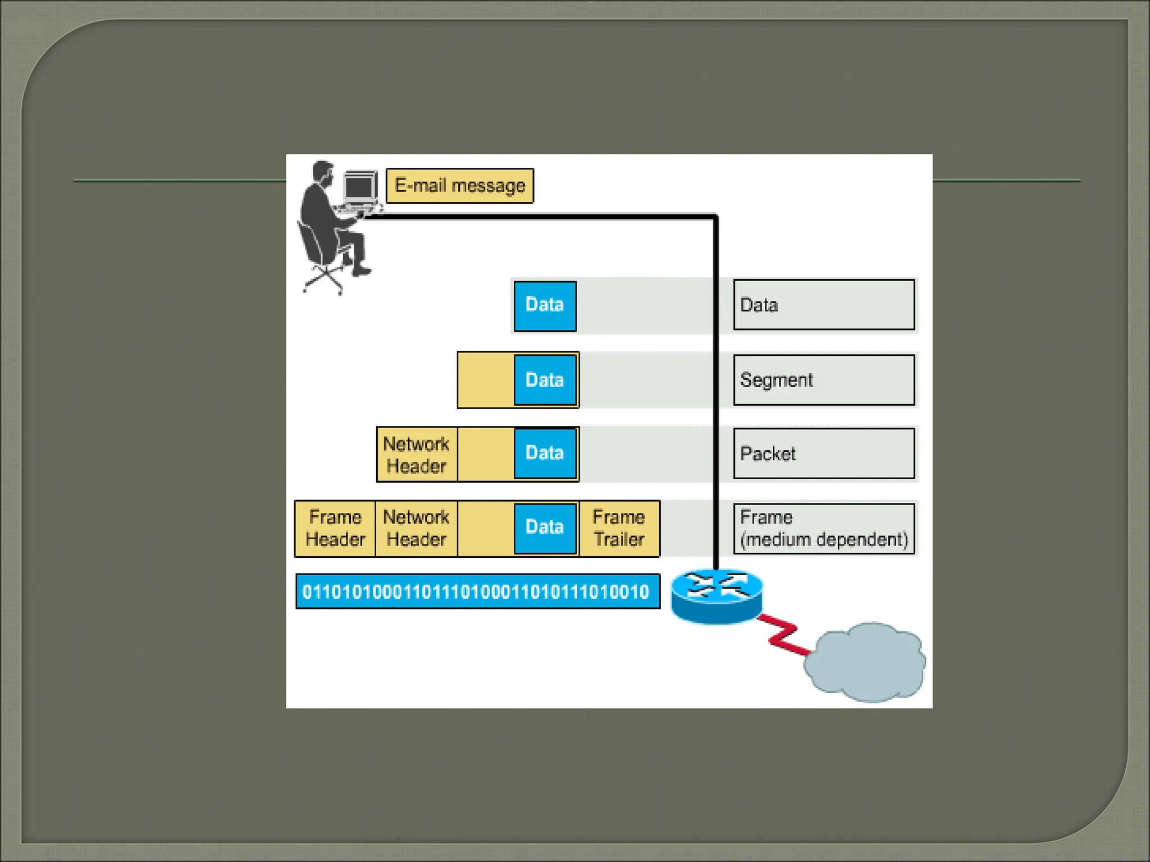The height and width of the screenshot is (862, 1150).
Task: Select the top-right Data label box
Action: (x=824, y=305)
